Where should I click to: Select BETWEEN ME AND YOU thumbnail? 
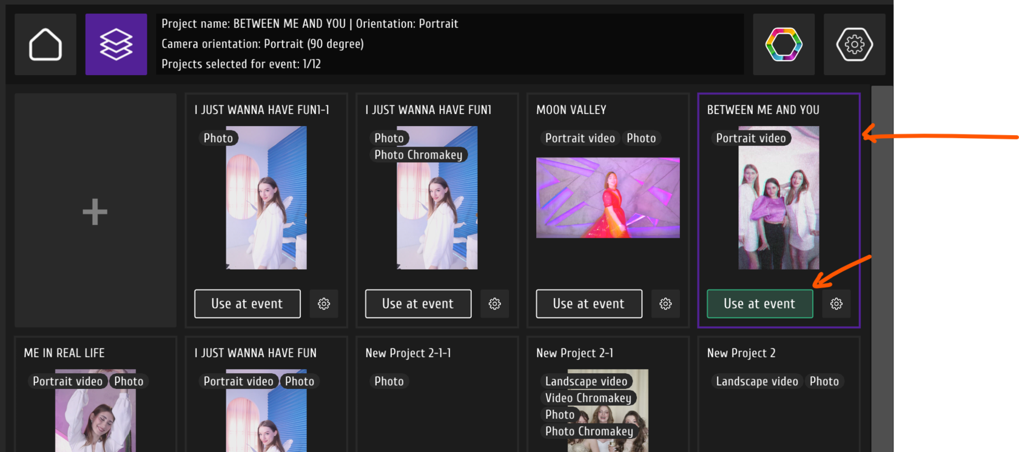779,198
